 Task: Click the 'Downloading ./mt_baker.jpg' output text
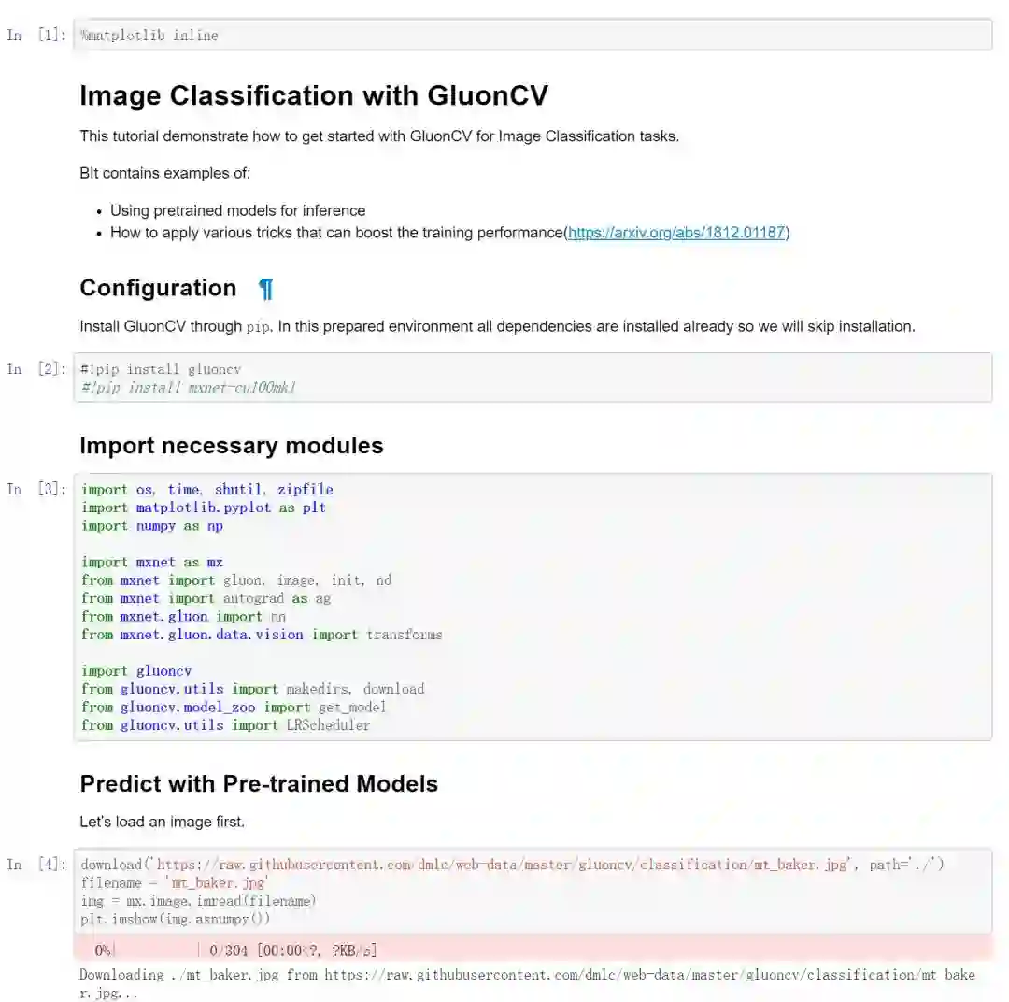click(527, 975)
